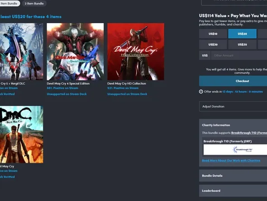Viewport: 267px width, 201px height.
Task: Expand the Adjust Donation section
Action: (x=233, y=106)
